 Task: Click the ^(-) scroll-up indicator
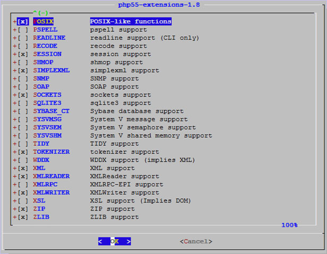(x=41, y=13)
